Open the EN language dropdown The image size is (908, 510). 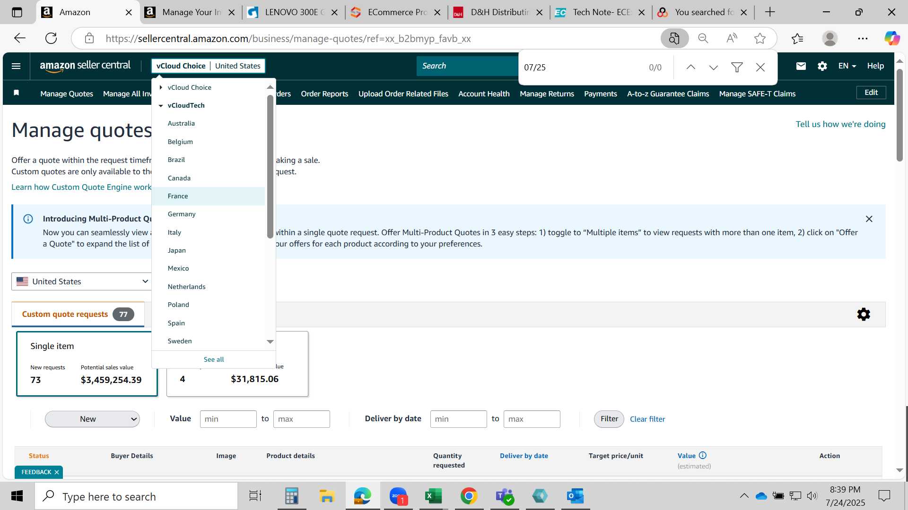click(847, 66)
